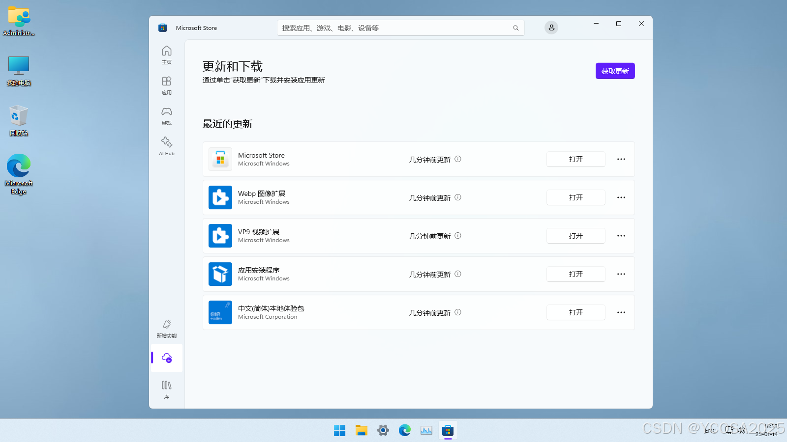Click the Webp 图像扩展 app icon
787x442 pixels.
coord(220,197)
